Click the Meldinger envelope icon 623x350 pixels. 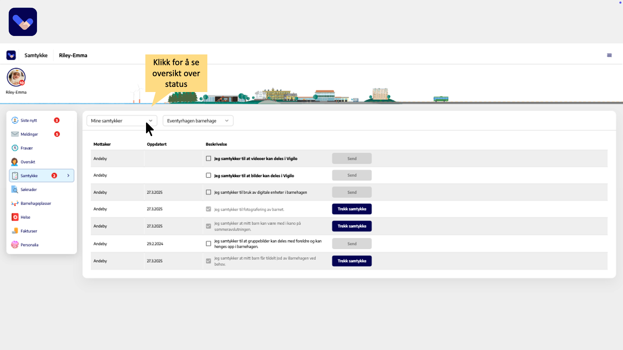[x=15, y=134]
